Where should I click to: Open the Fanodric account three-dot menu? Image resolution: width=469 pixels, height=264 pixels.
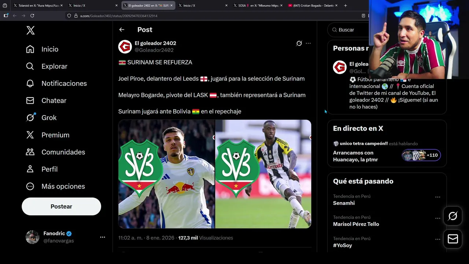tap(103, 237)
